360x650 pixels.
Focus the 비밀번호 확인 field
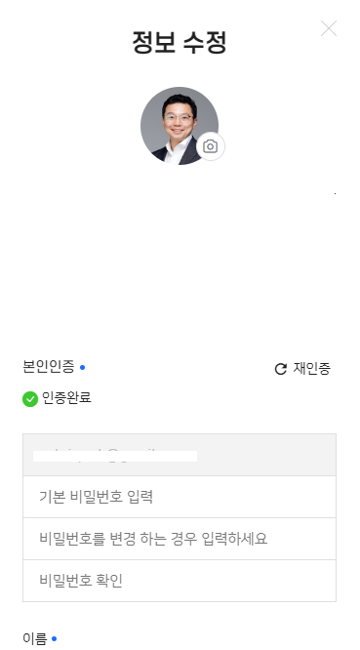180,581
